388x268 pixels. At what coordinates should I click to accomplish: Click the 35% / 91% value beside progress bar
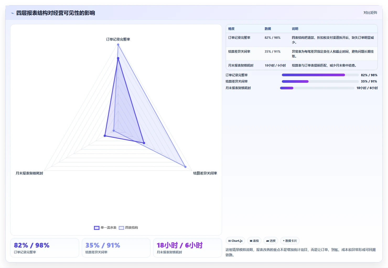click(369, 81)
